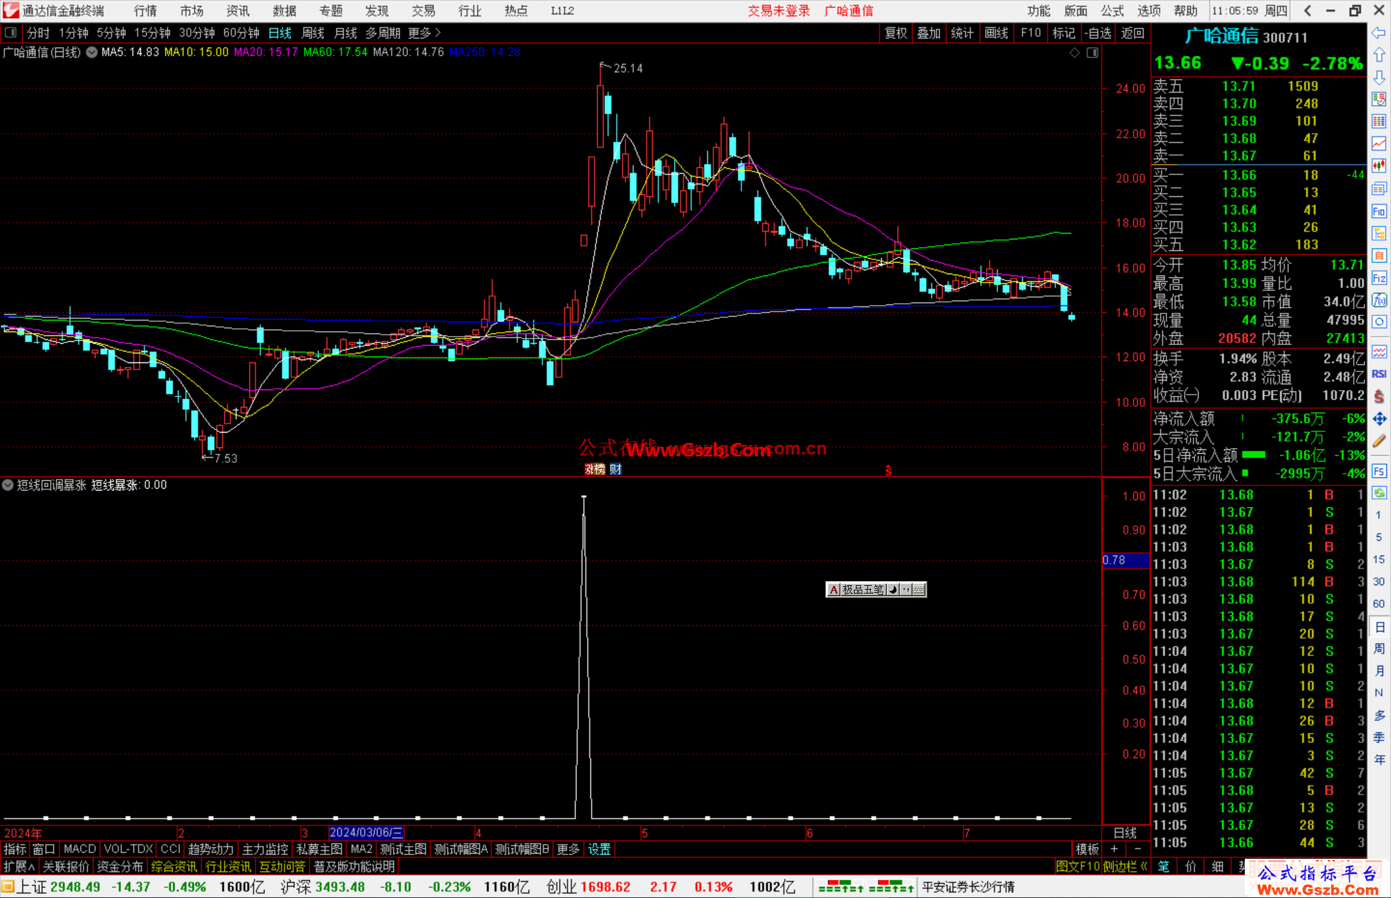The width and height of the screenshot is (1391, 898).
Task: Click the 涨停 marker below the chart
Action: pyautogui.click(x=594, y=469)
